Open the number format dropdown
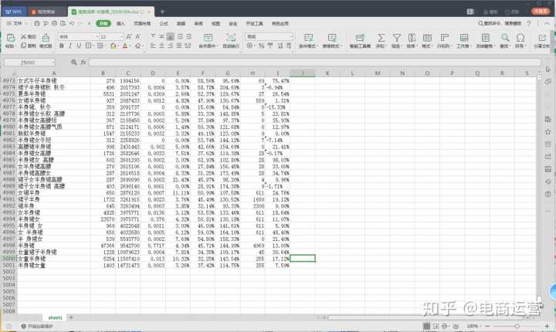The image size is (556, 332). (291, 36)
